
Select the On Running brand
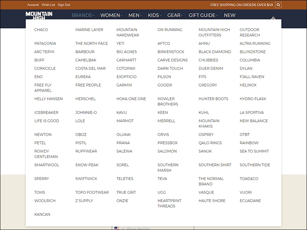pyautogui.click(x=170, y=30)
